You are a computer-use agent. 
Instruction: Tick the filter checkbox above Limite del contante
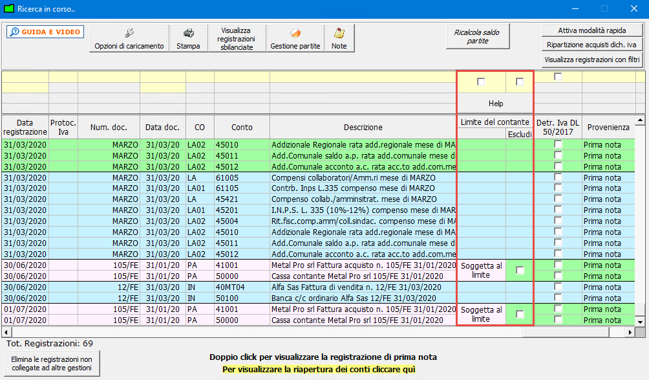[481, 82]
